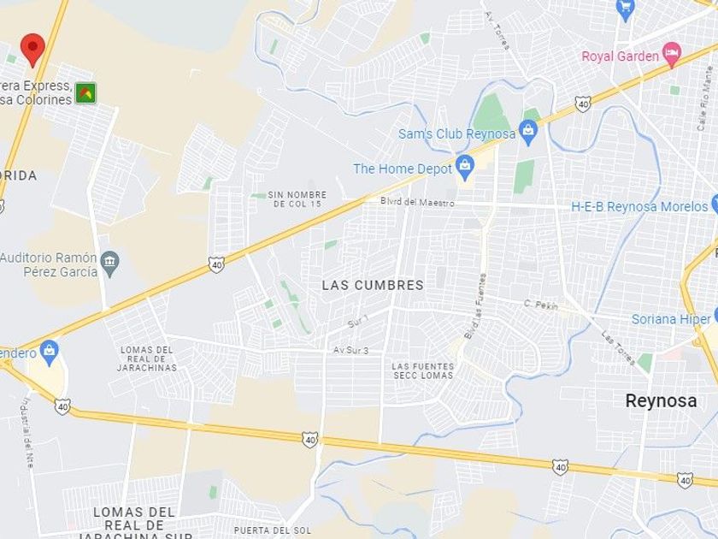Viewport: 718px width, 539px height.
Task: Select the Royal Garden hotel pin
Action: (672, 54)
